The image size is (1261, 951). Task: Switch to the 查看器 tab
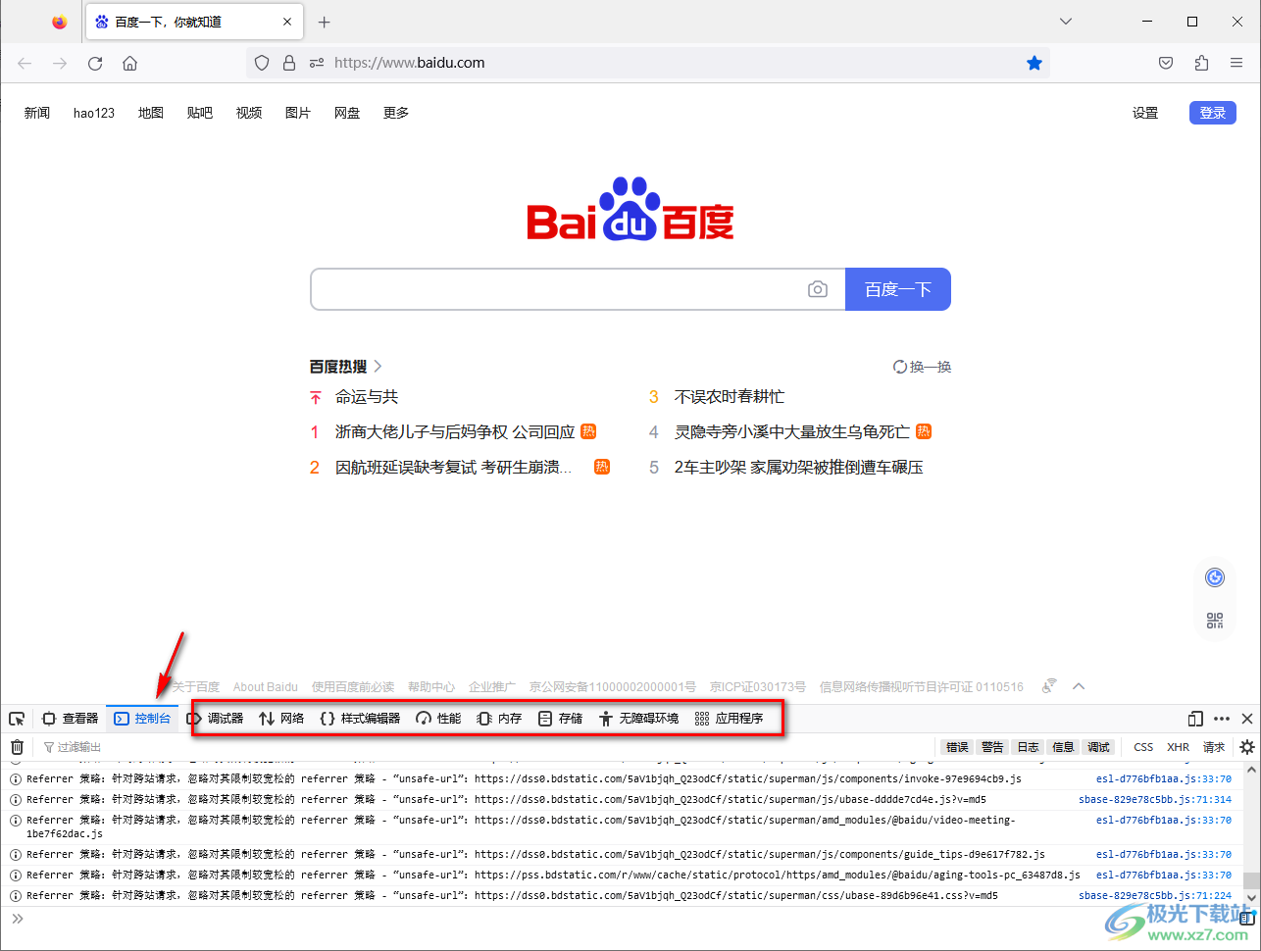coord(71,719)
